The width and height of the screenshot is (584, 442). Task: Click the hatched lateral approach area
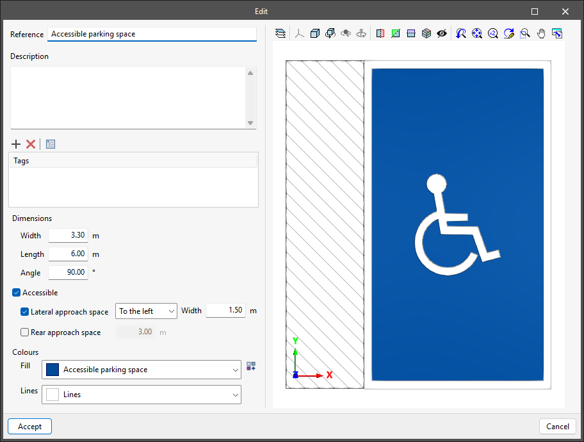[x=325, y=224]
